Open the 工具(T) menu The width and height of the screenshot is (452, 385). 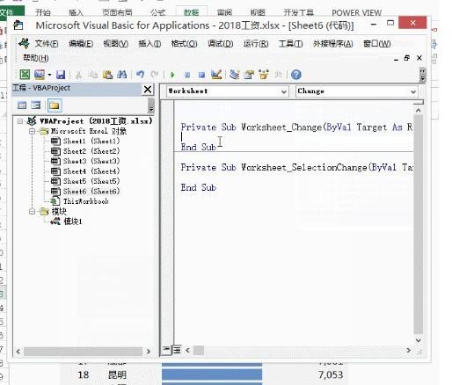click(x=291, y=44)
